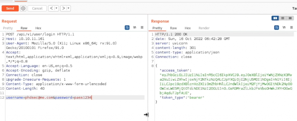This screenshot has height=121, width=297.
Task: Expand the forward history dropdown arrow
Action: click(68, 8)
